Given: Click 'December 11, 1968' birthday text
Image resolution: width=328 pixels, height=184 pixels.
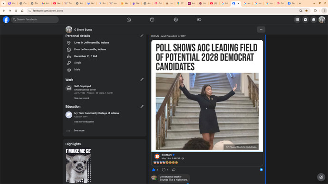Looking at the screenshot, I should [86, 56].
